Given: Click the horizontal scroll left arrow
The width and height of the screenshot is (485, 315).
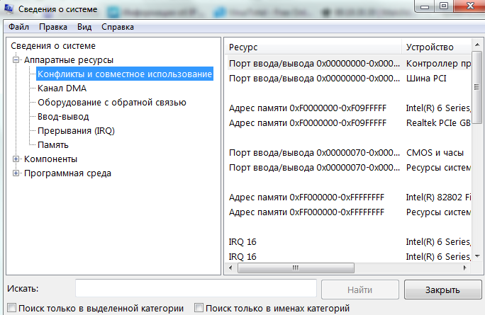Looking at the screenshot, I should pos(230,268).
